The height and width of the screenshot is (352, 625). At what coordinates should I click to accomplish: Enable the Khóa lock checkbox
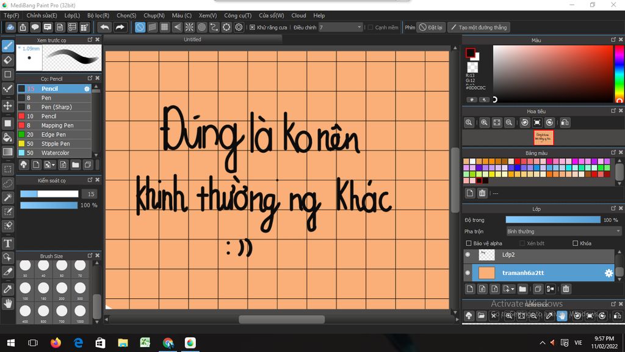575,243
